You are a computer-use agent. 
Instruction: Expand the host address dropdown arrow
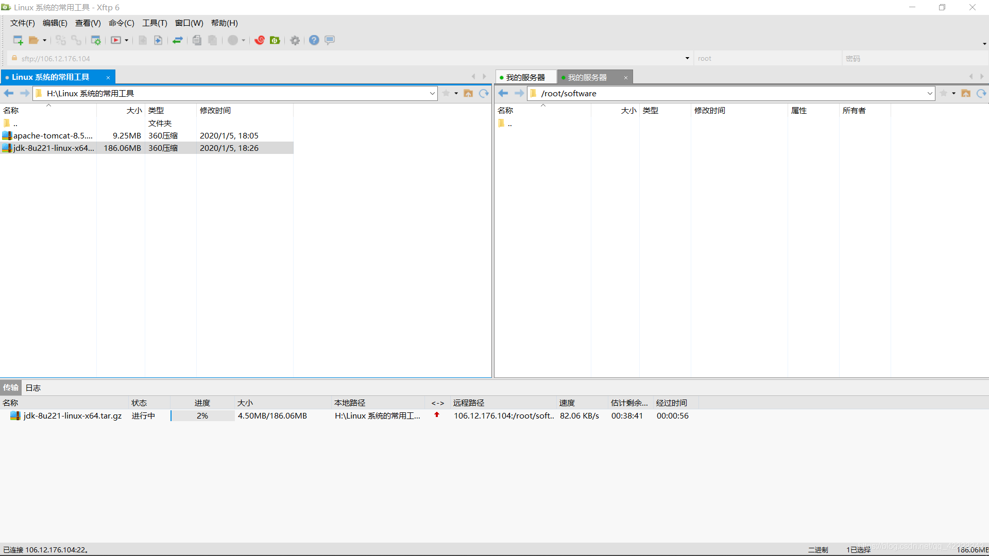tap(687, 58)
